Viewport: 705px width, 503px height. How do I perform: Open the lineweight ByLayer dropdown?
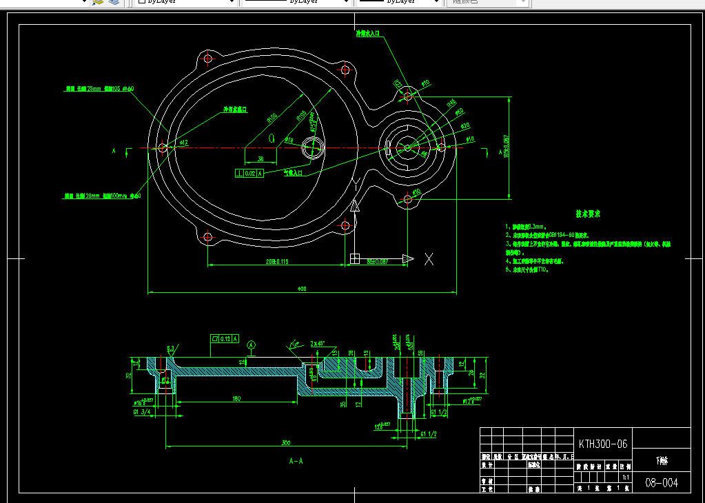[399, 2]
